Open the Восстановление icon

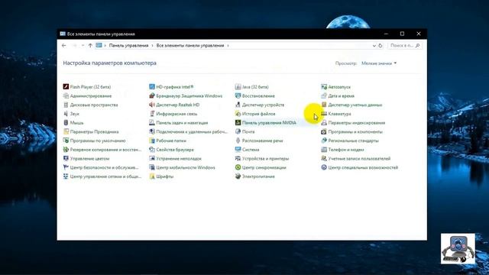(238, 95)
